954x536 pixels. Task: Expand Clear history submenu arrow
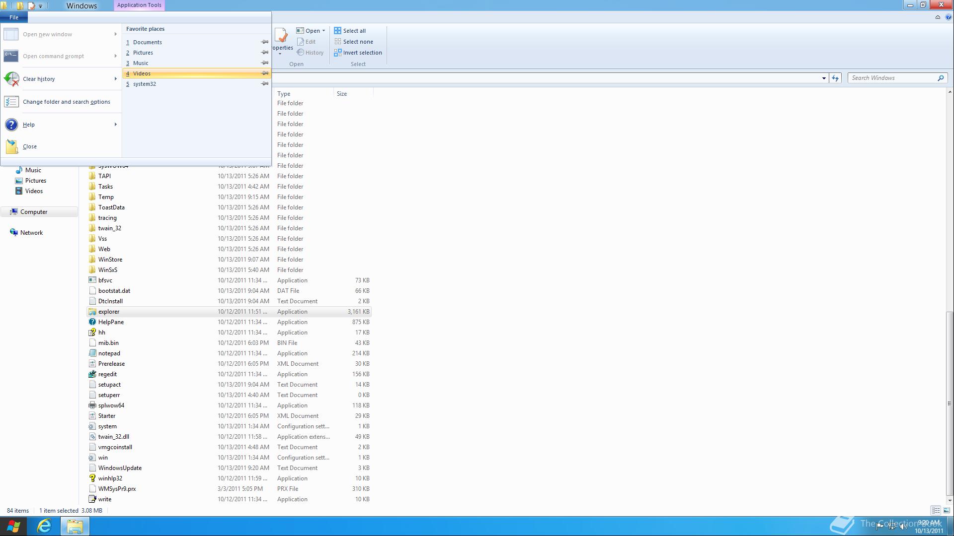pyautogui.click(x=115, y=79)
